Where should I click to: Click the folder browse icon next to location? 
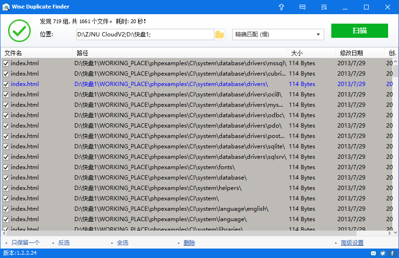click(x=219, y=34)
